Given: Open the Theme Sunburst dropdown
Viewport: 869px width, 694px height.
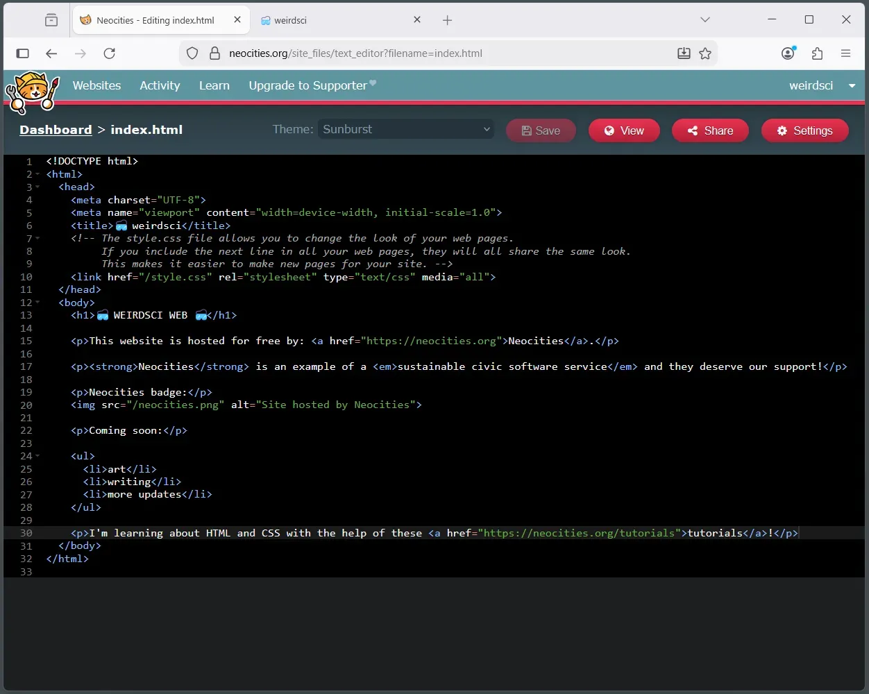Looking at the screenshot, I should 406,129.
